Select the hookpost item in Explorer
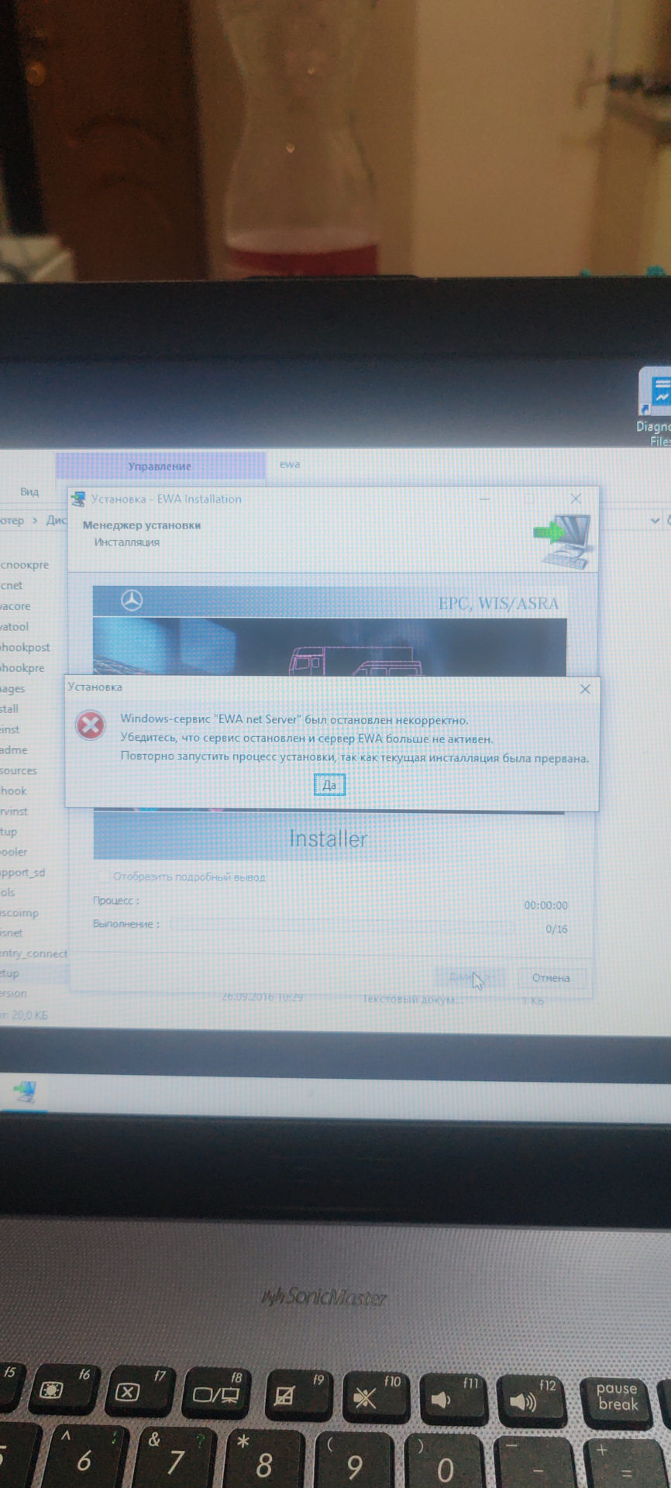The width and height of the screenshot is (671, 1488). pos(25,647)
